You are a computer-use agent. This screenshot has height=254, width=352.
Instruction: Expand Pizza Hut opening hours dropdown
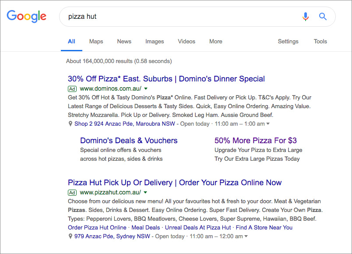click(x=246, y=236)
